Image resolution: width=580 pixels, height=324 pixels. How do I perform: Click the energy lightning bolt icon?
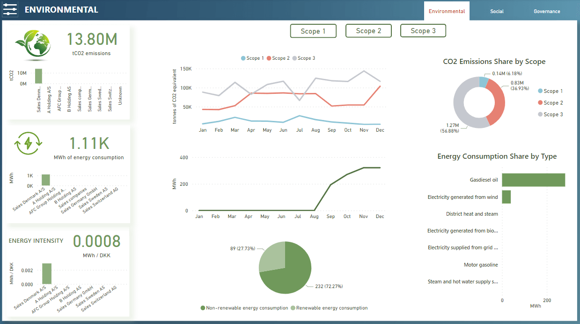[29, 144]
